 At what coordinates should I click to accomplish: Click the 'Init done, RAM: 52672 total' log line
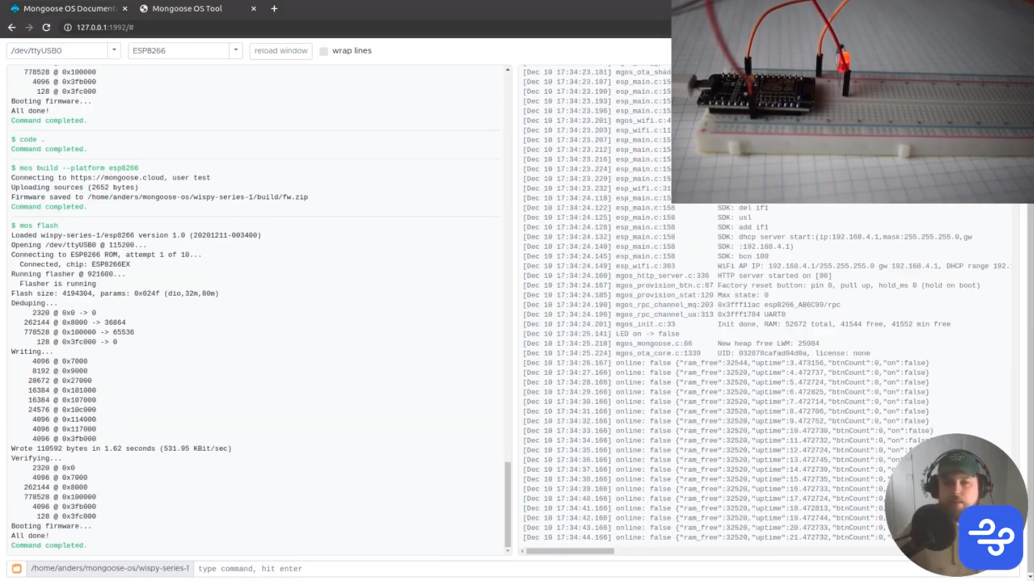click(737, 324)
